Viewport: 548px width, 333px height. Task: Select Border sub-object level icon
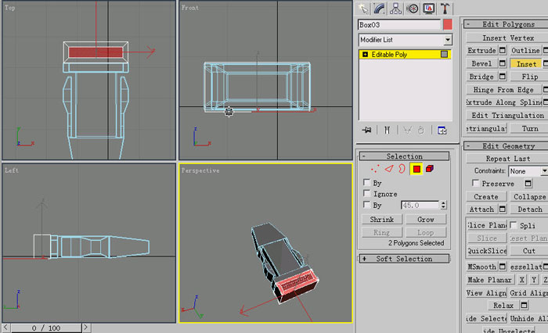pos(402,169)
